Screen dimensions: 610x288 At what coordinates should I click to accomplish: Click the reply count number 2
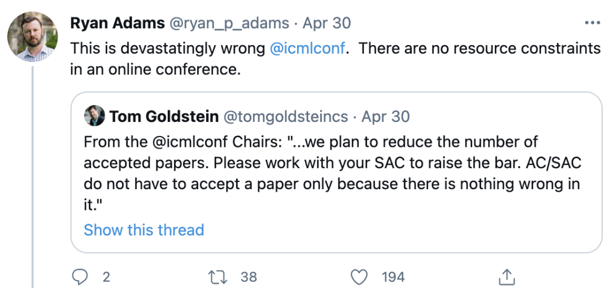tap(106, 276)
